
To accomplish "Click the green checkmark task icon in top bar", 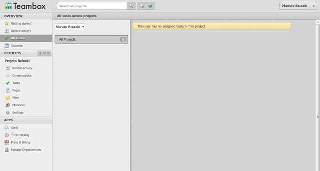I will (150, 6).
